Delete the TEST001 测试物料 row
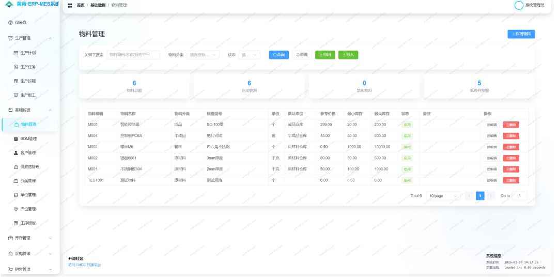Image resolution: width=558 pixels, height=279 pixels. pyautogui.click(x=511, y=180)
